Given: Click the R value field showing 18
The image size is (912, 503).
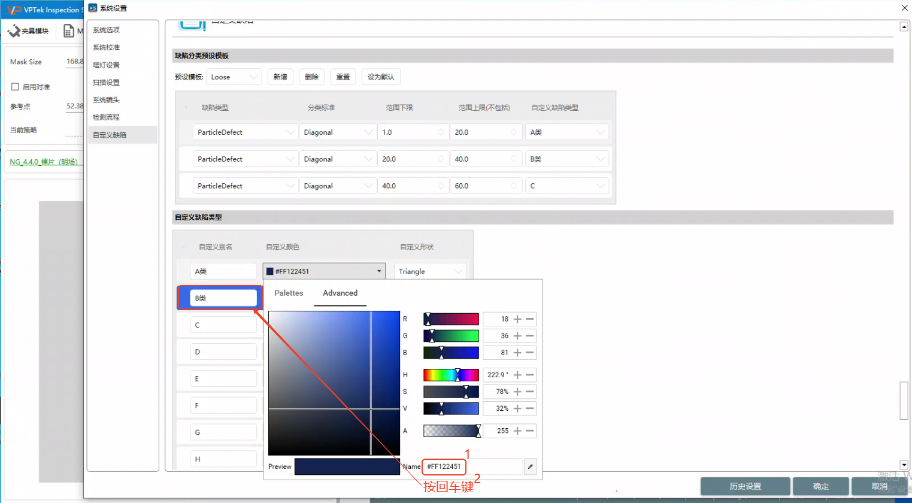Looking at the screenshot, I should tap(497, 319).
